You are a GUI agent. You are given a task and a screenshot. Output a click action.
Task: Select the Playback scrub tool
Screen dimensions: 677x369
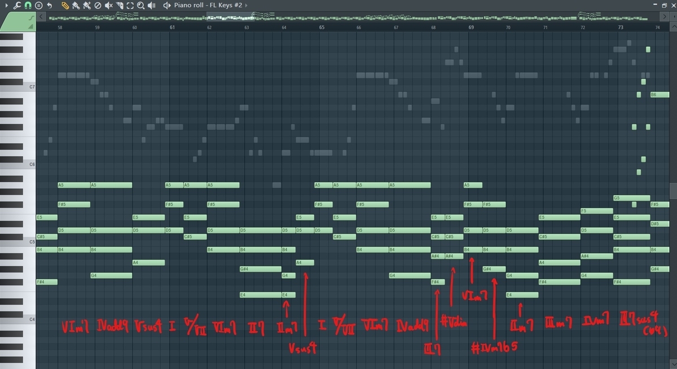click(x=152, y=5)
